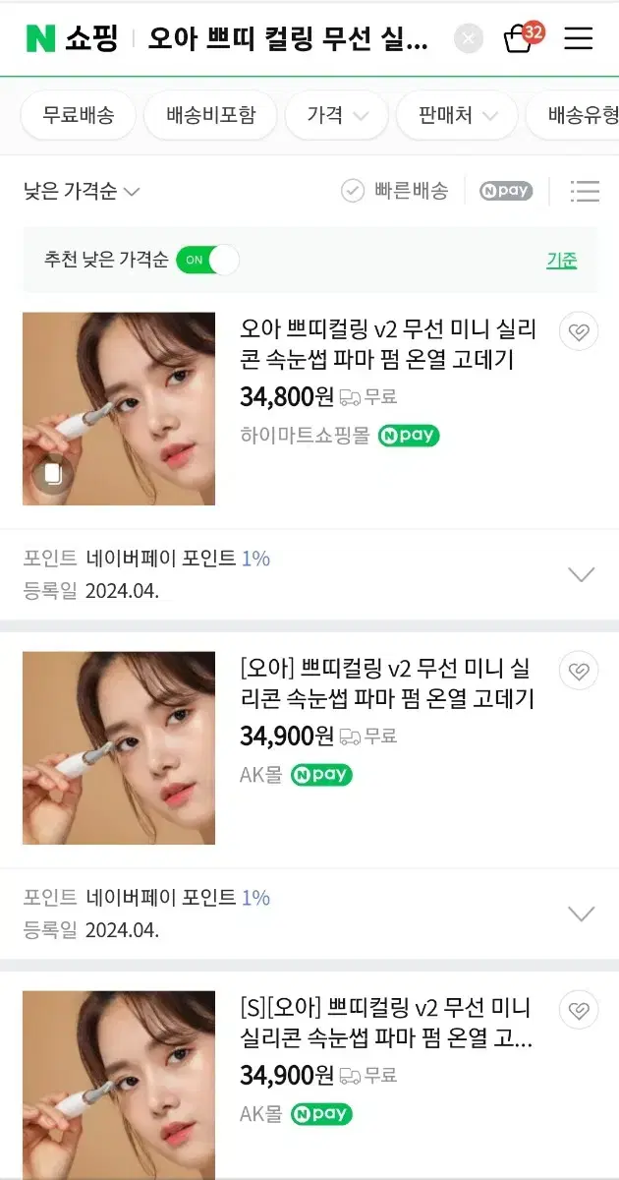
Task: Open the hamburger menu
Action: [x=579, y=38]
